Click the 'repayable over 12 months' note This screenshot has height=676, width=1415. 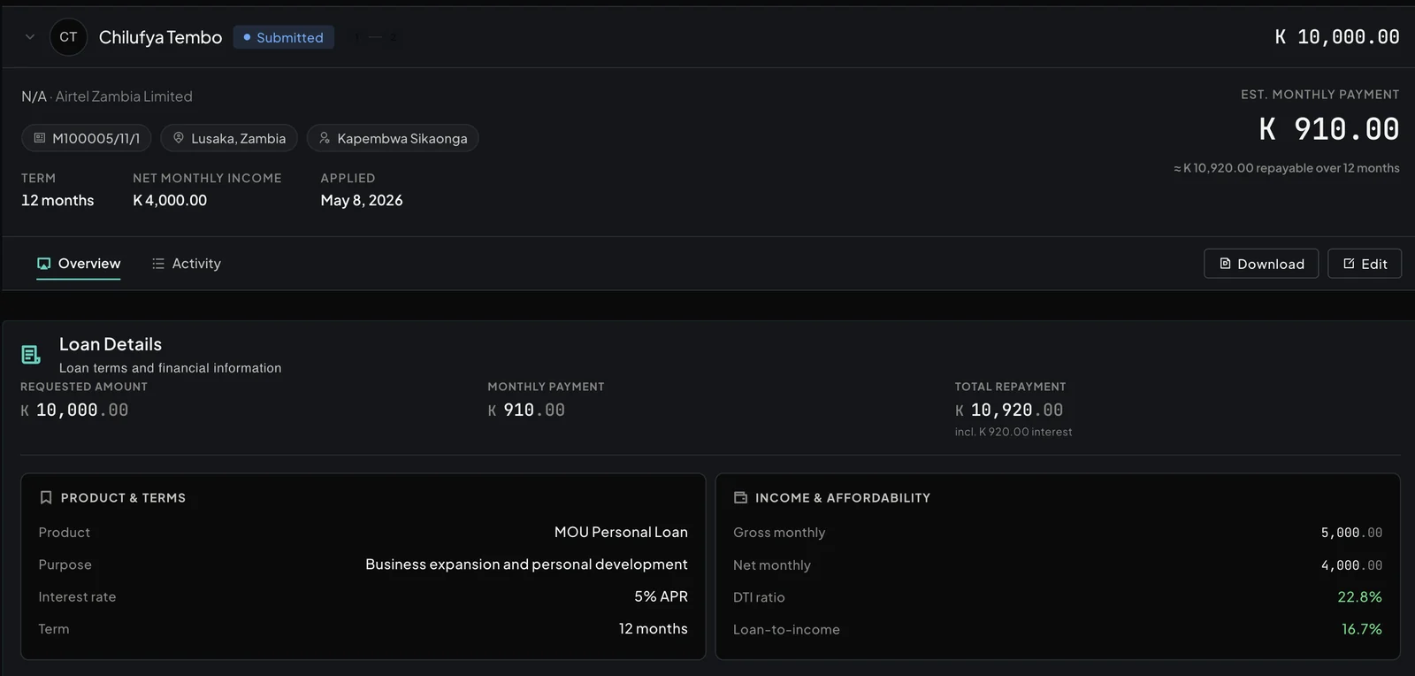1287,168
